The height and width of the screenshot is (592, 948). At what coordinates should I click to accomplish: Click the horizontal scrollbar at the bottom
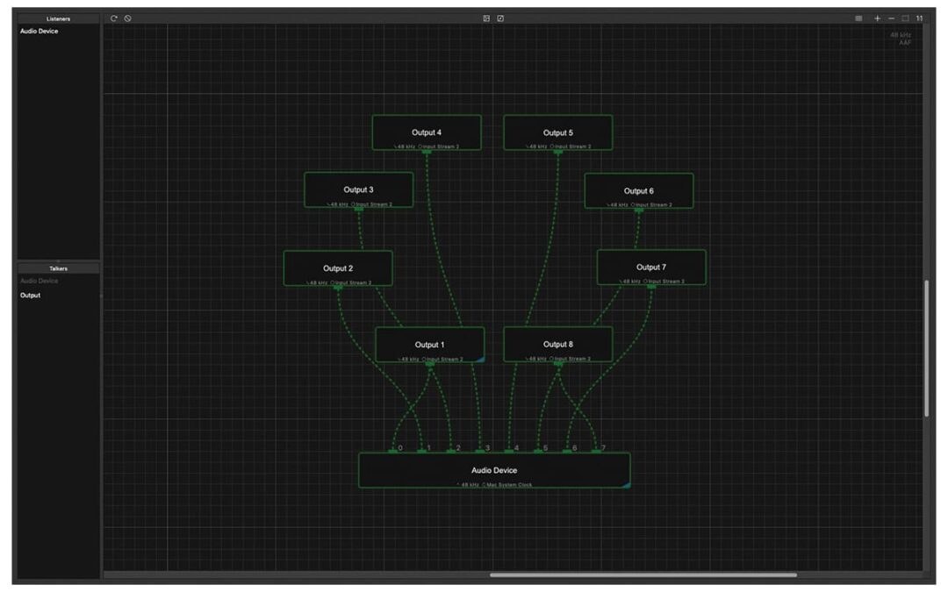(643, 575)
